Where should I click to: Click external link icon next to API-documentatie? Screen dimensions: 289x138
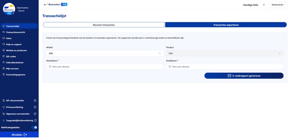pos(35,101)
